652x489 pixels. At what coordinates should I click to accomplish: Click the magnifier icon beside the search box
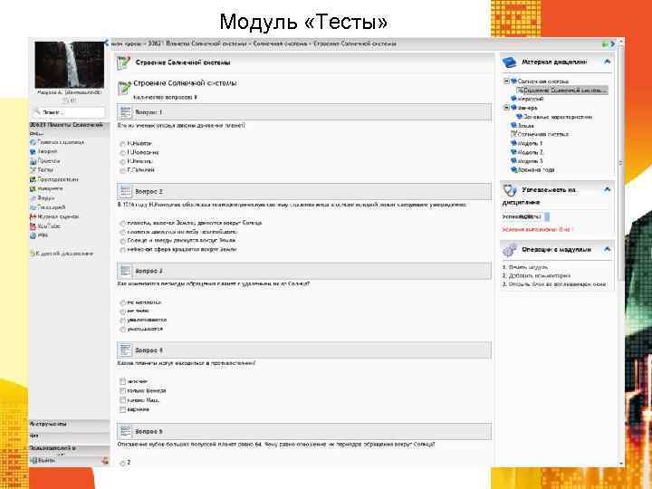[37, 112]
